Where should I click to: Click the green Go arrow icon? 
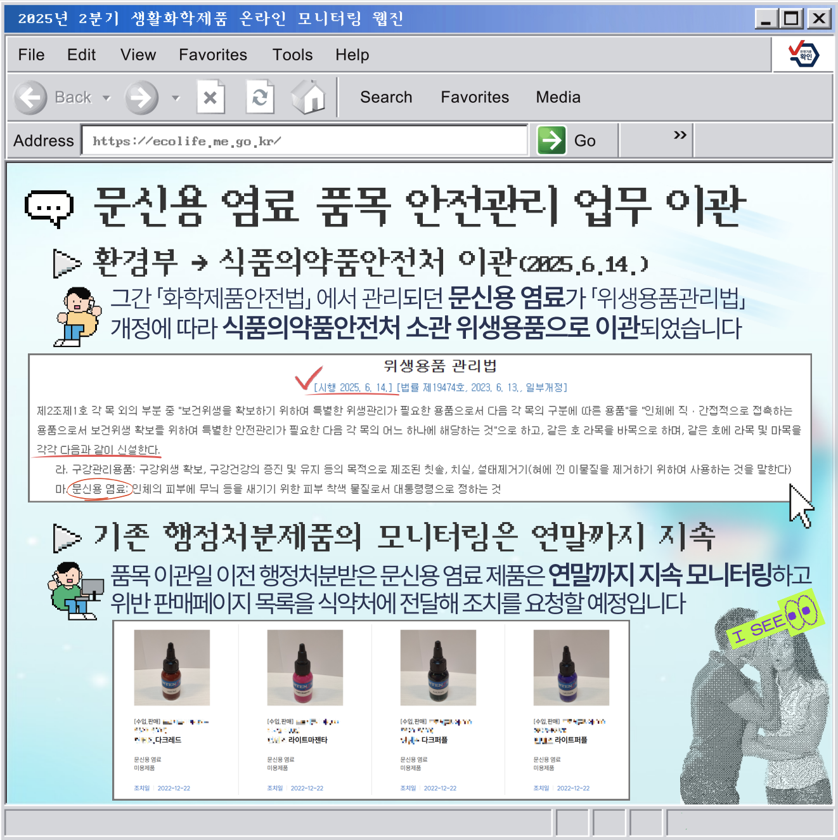551,140
